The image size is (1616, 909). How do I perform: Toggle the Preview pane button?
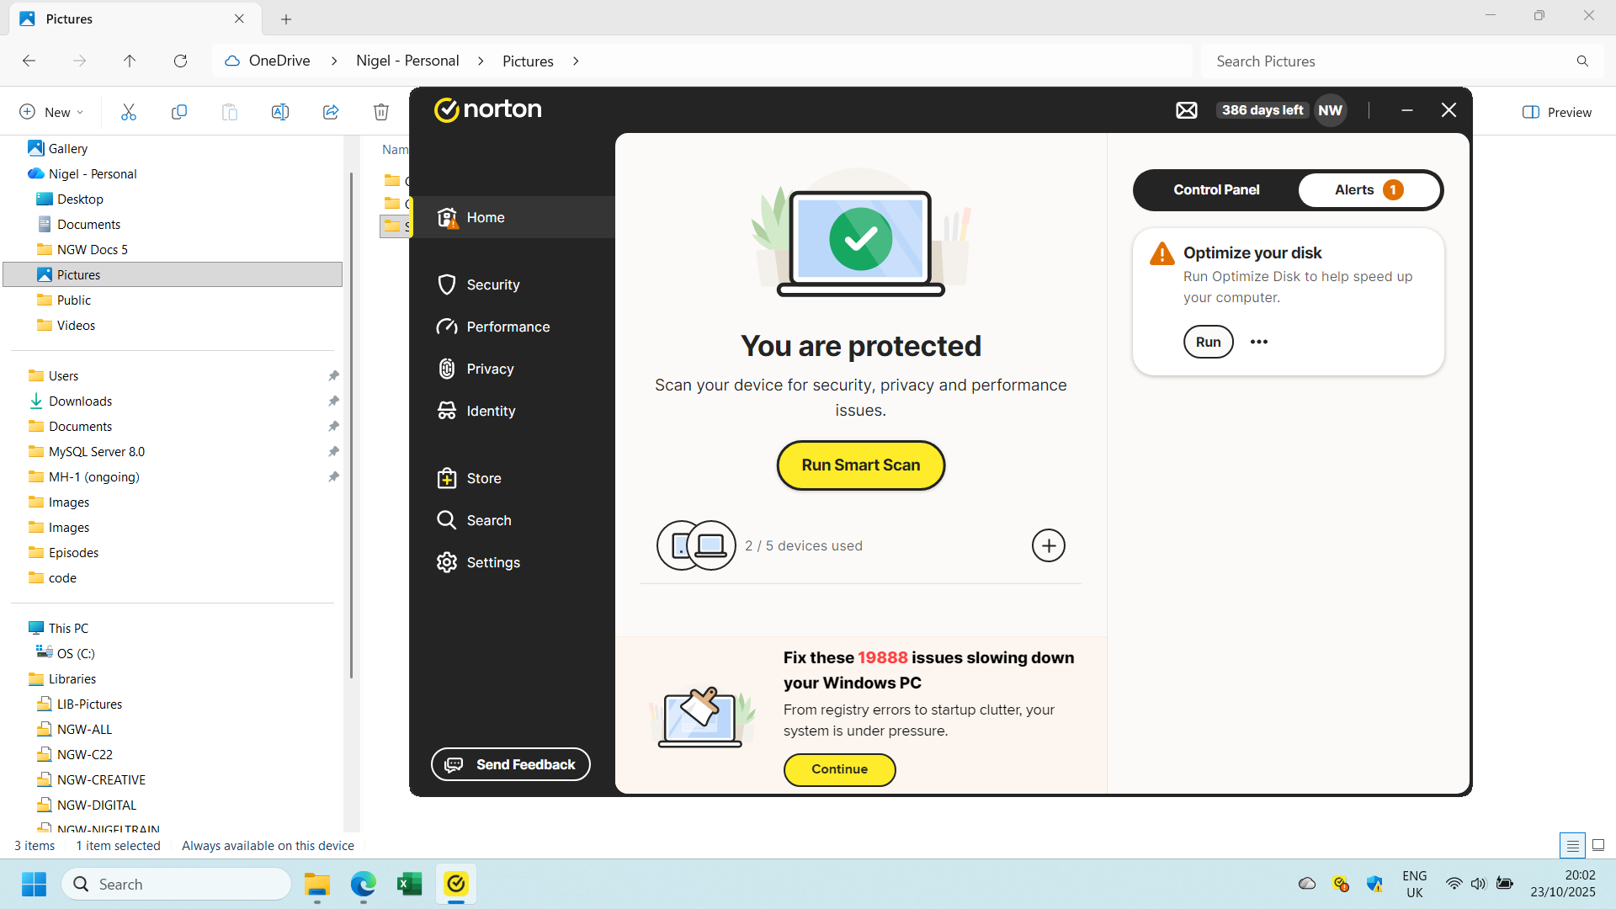tap(1557, 112)
